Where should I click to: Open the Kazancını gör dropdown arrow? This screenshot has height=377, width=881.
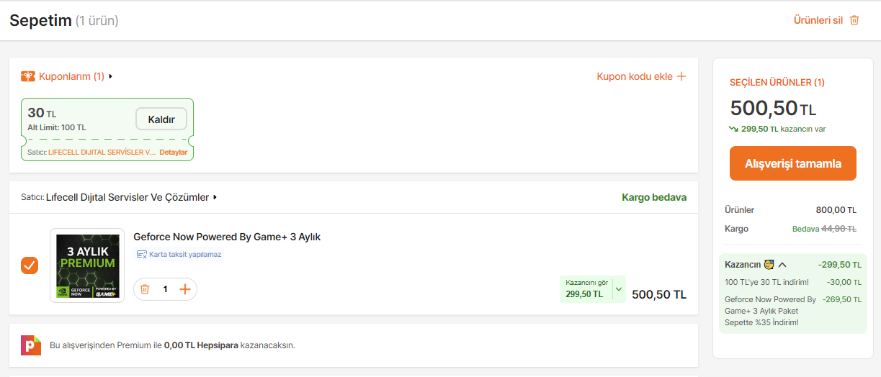[618, 289]
